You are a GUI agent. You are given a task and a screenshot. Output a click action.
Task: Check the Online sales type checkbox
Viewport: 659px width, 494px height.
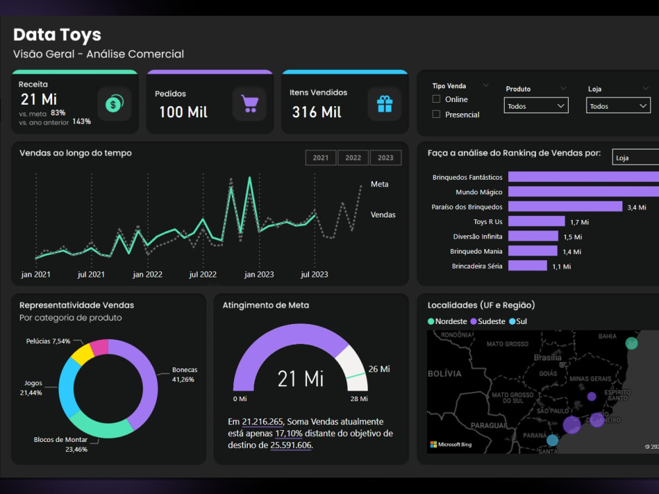coord(436,99)
